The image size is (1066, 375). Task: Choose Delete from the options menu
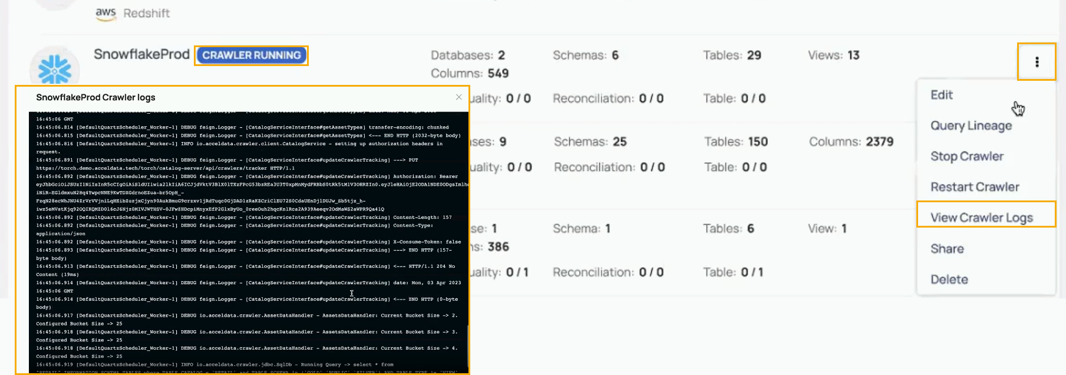pyautogui.click(x=949, y=279)
